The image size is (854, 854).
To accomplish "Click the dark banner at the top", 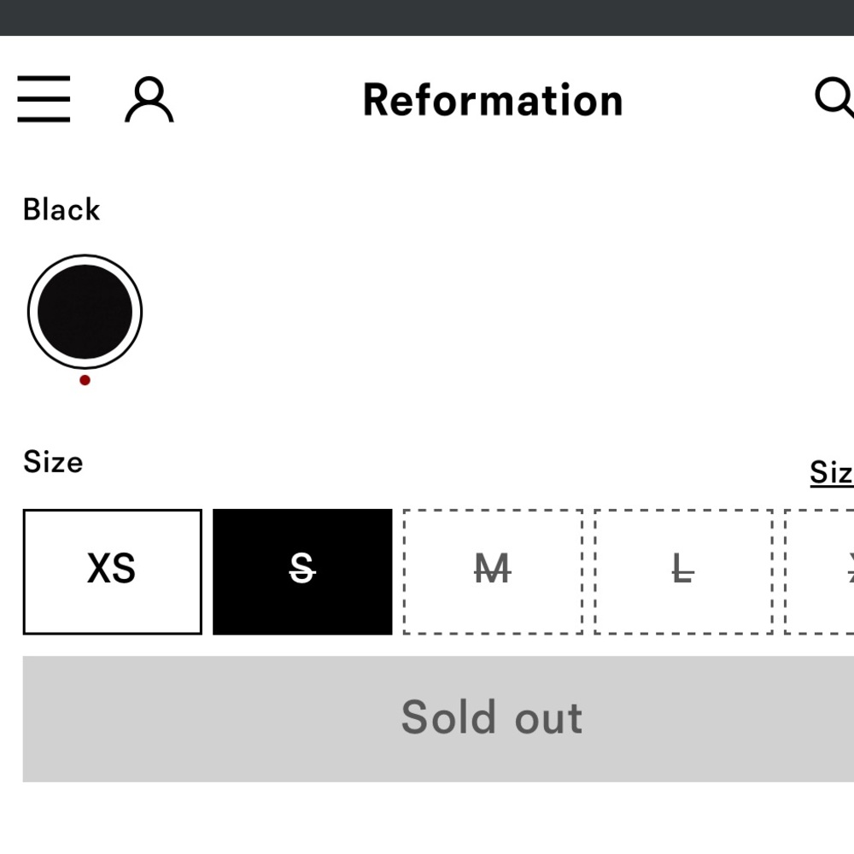I will pos(427,18).
